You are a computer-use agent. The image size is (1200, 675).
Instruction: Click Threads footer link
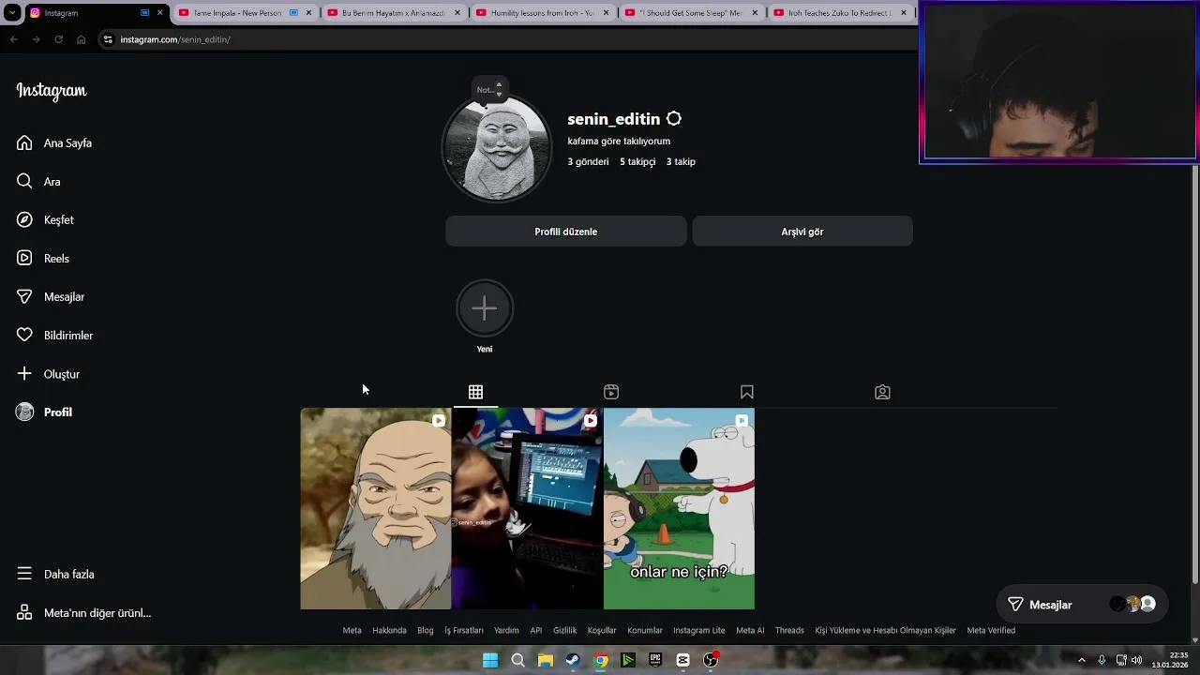pos(789,630)
